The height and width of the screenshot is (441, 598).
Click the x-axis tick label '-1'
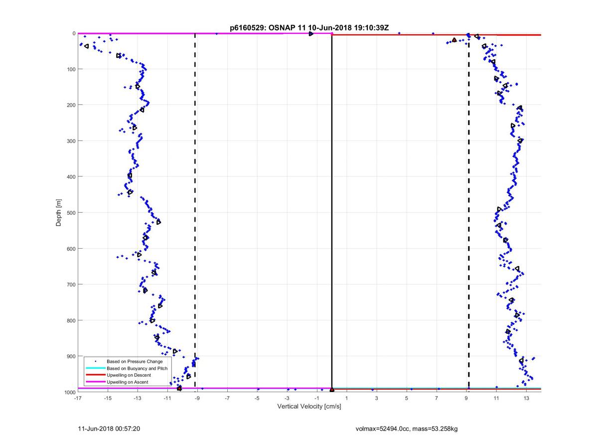coord(316,398)
